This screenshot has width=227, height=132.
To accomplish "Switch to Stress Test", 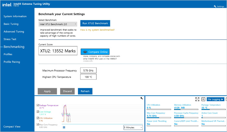I will click(x=10, y=39).
